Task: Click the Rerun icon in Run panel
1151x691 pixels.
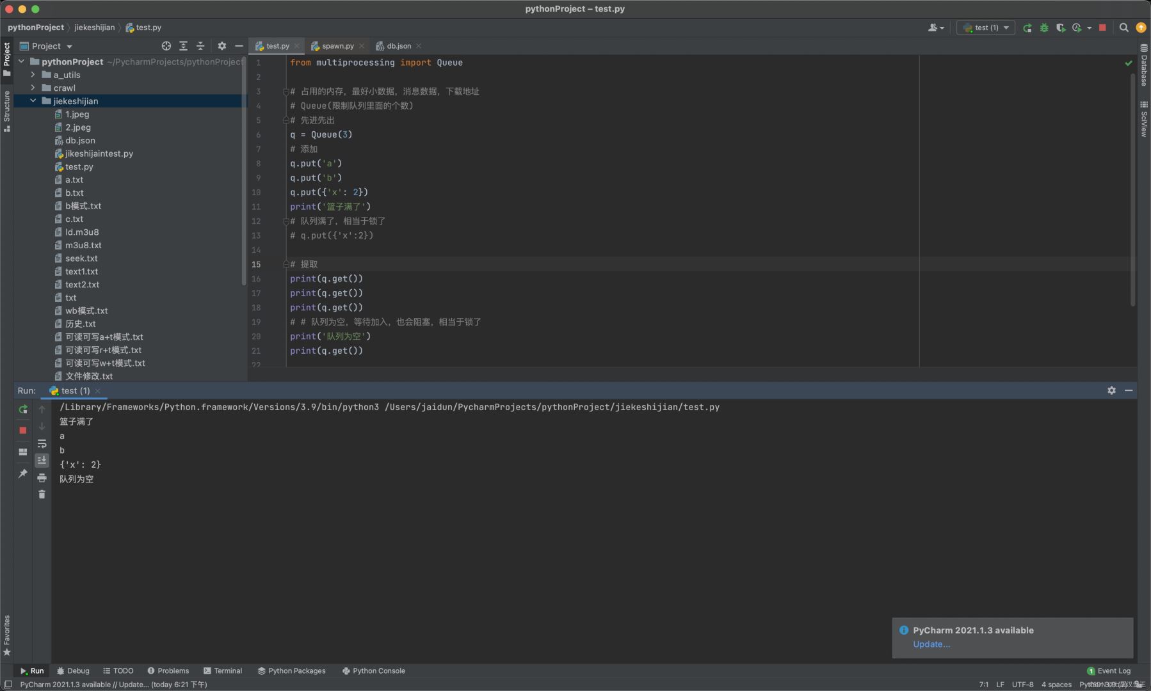Action: (23, 409)
